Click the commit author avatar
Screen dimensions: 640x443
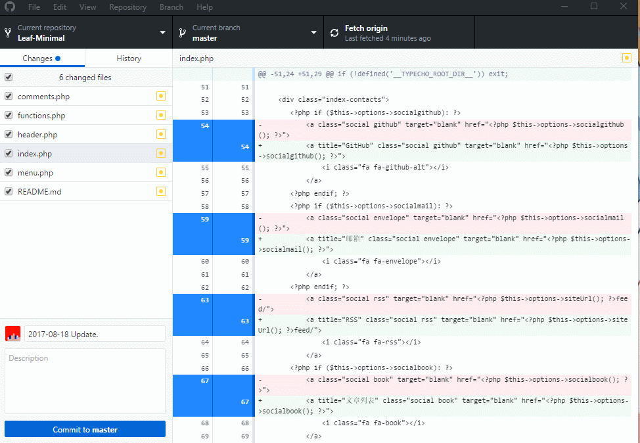click(12, 333)
